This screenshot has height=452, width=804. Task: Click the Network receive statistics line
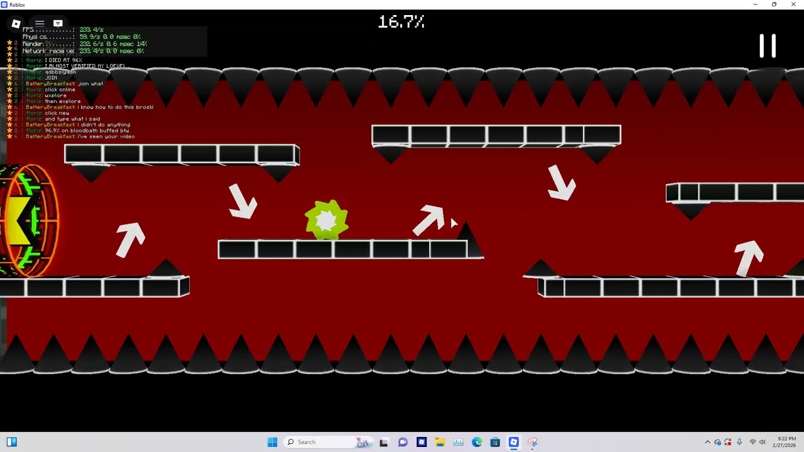click(84, 51)
